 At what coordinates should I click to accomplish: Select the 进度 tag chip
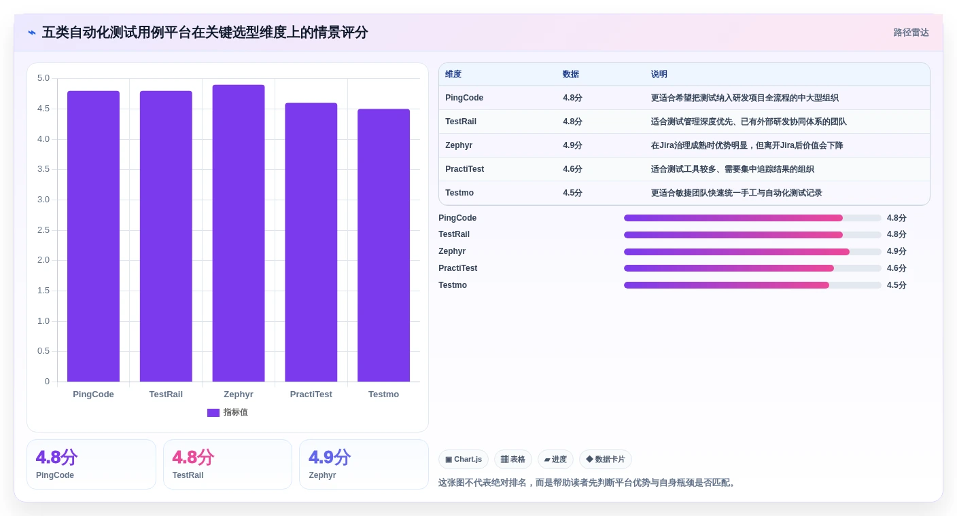pos(555,460)
